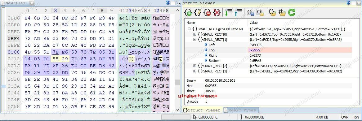This screenshot has width=362, height=121.
Task: Add a new struct with the plus braces icon
Action: [188, 12]
